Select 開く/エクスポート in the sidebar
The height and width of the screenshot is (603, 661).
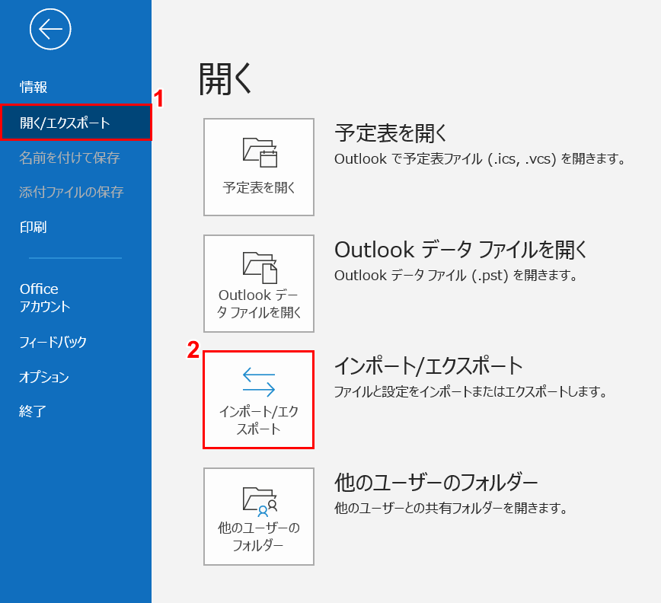65,123
